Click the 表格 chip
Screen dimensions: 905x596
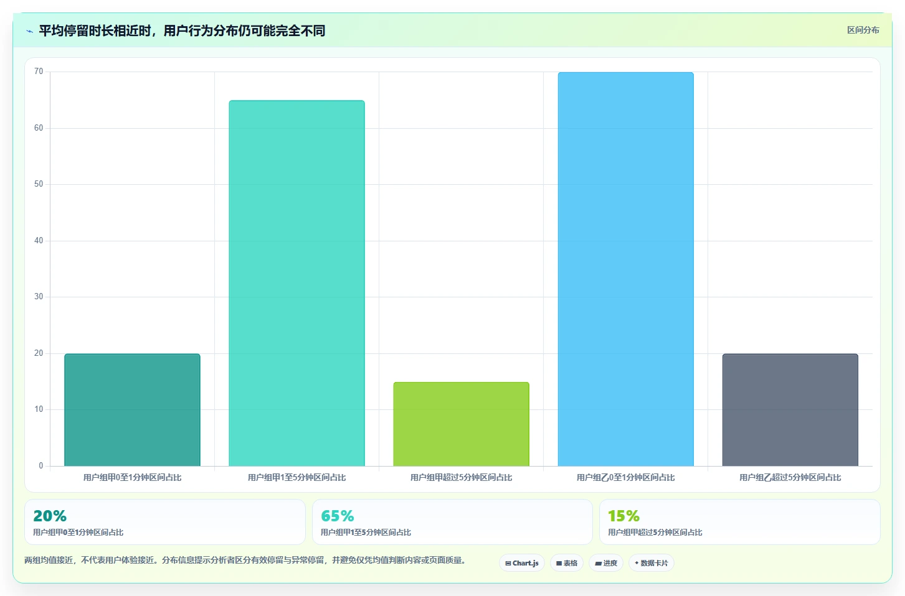[x=567, y=563]
